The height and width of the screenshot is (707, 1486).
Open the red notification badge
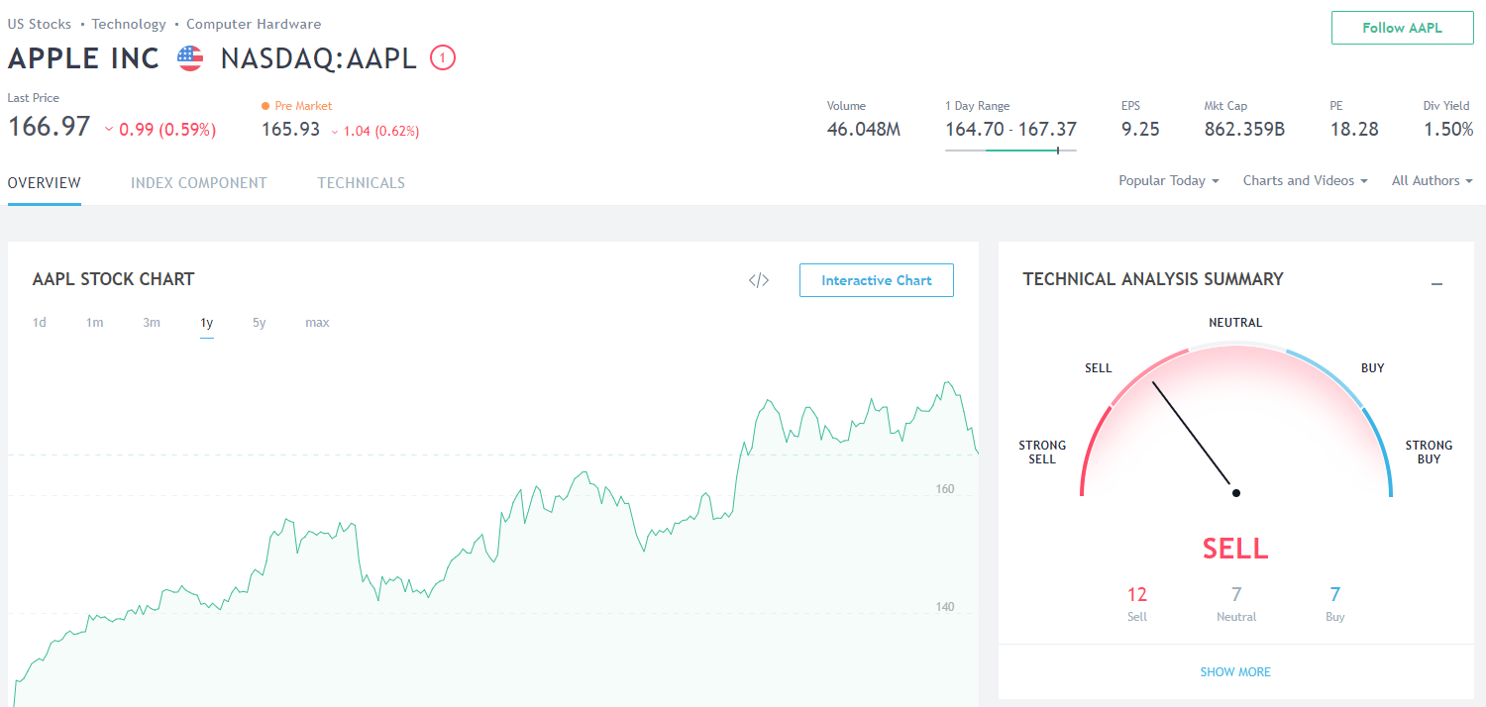pyautogui.click(x=443, y=58)
